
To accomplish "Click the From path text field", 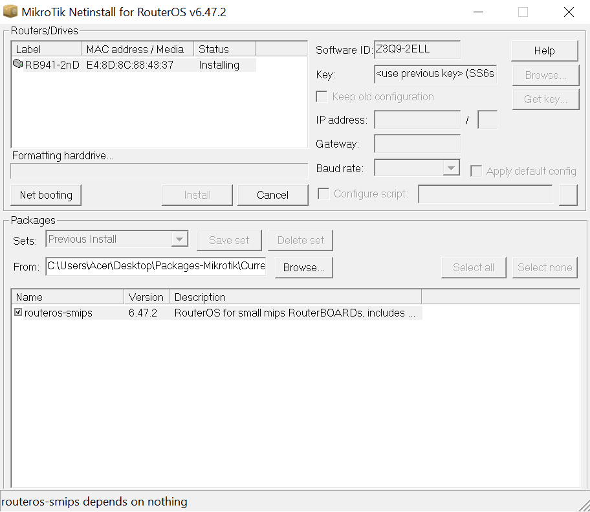I will tap(156, 266).
